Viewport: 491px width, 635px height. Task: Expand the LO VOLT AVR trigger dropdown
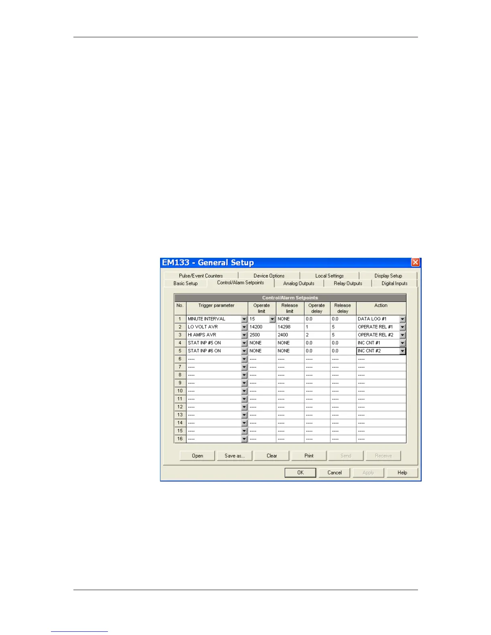(244, 327)
